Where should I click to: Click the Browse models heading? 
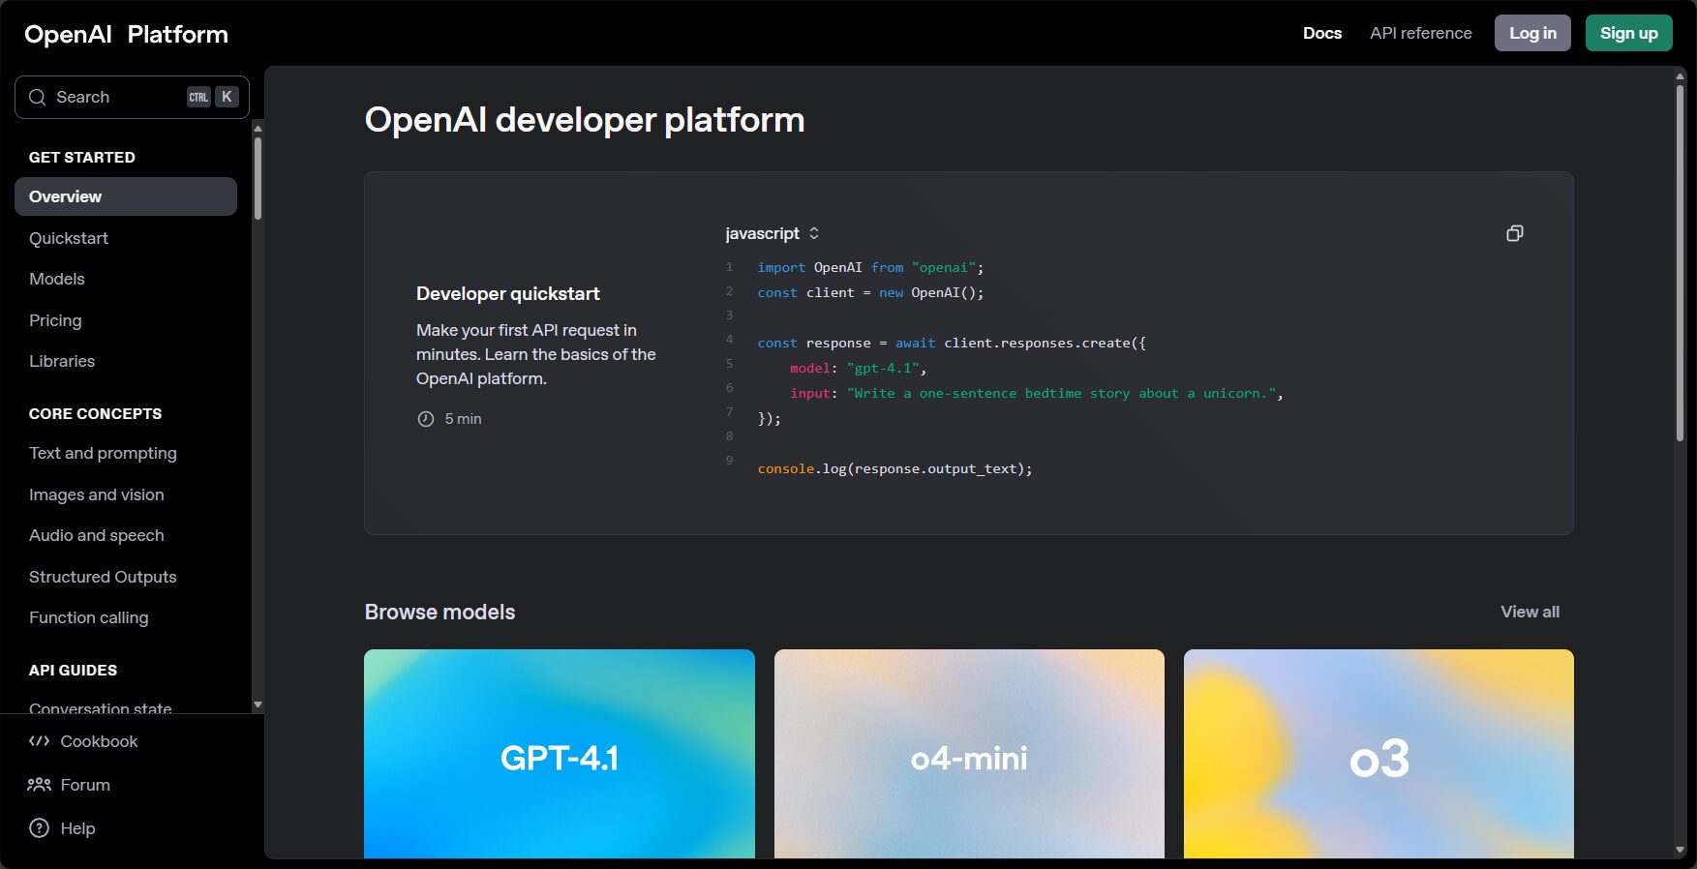(x=439, y=612)
